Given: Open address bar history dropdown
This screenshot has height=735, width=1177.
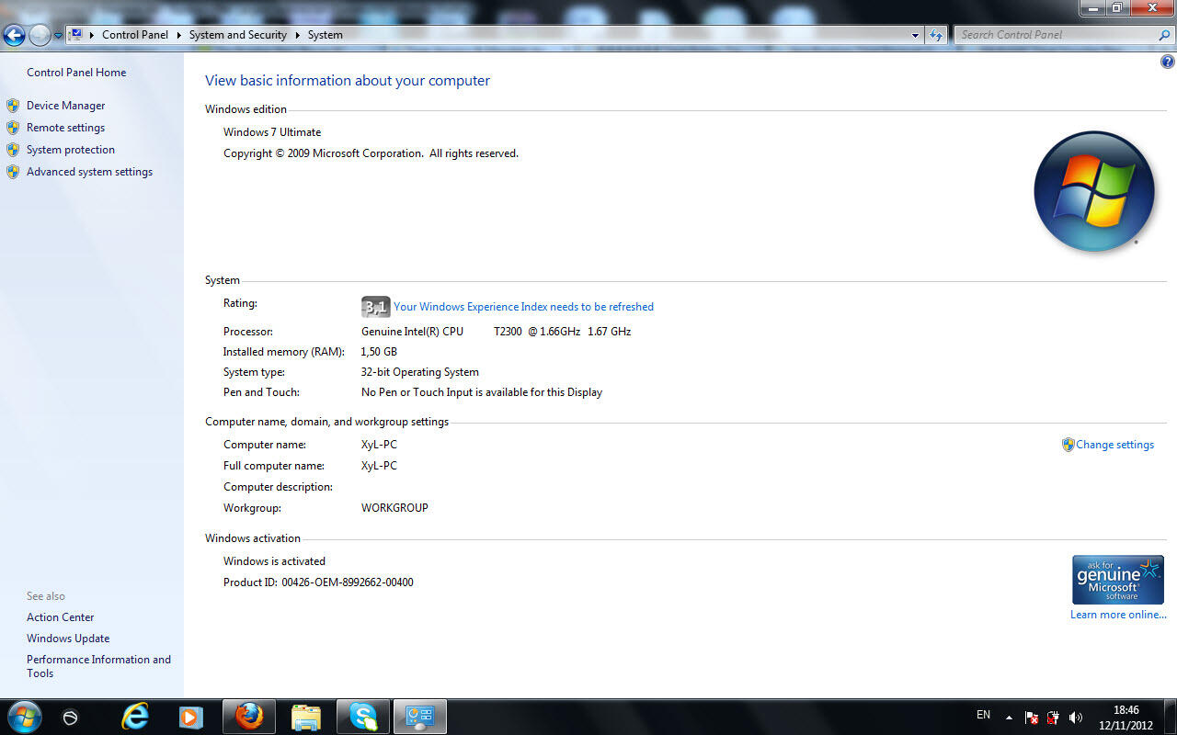Looking at the screenshot, I should click(915, 35).
